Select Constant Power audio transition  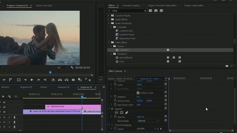[127, 34]
